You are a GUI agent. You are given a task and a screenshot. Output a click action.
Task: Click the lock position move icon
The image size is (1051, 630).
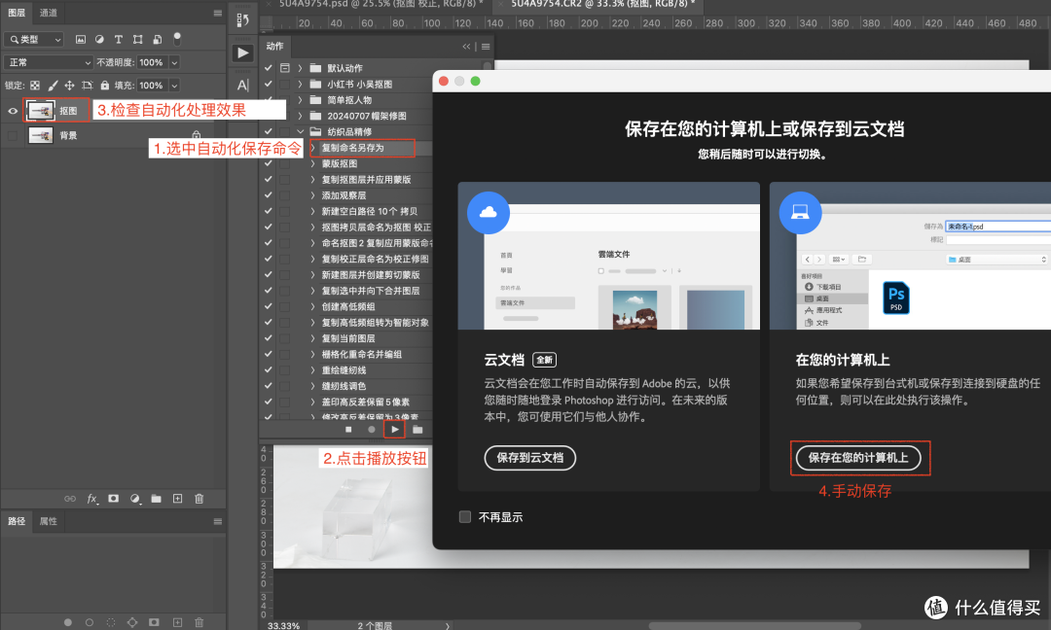tap(69, 86)
